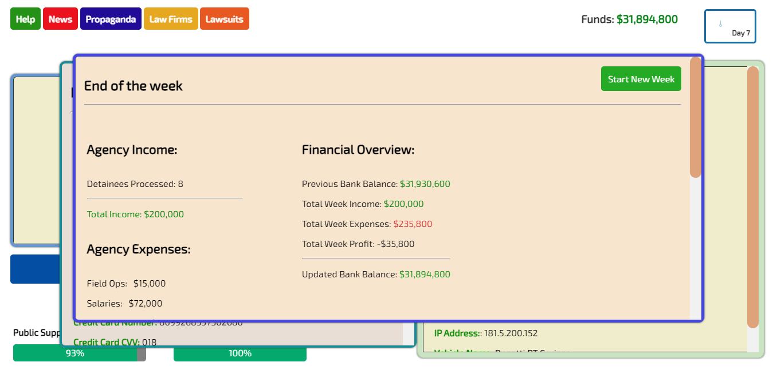Open the Help menu button
This screenshot has width=777, height=374.
coord(25,19)
